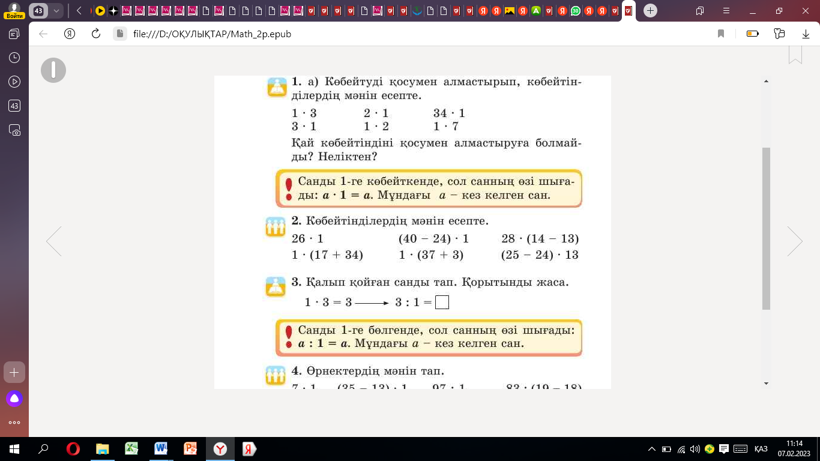
Task: Open the reader menu grey circle button
Action: pos(53,70)
